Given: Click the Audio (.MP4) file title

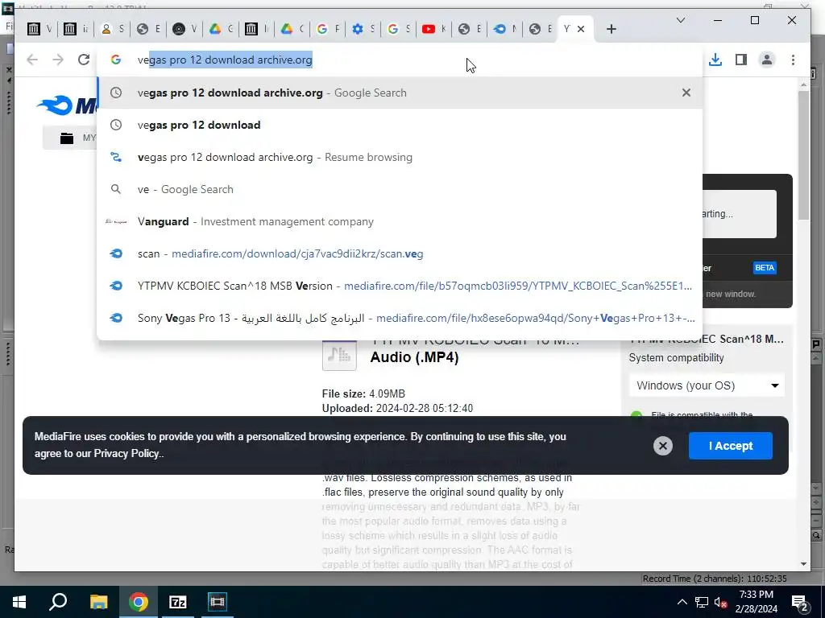Looking at the screenshot, I should [x=415, y=357].
